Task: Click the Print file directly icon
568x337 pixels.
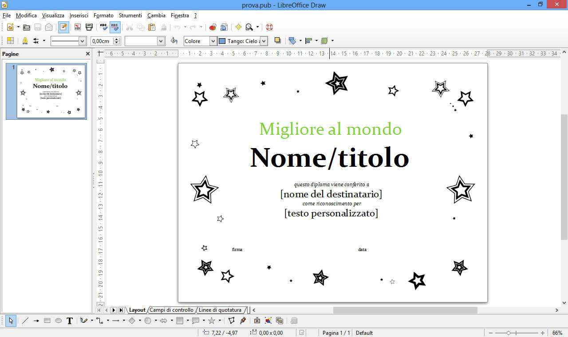Action: pos(89,27)
